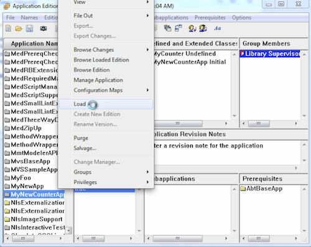This screenshot has height=247, width=311.
Task: Select MVSSampleApp in the application list
Action: pyautogui.click(x=34, y=170)
